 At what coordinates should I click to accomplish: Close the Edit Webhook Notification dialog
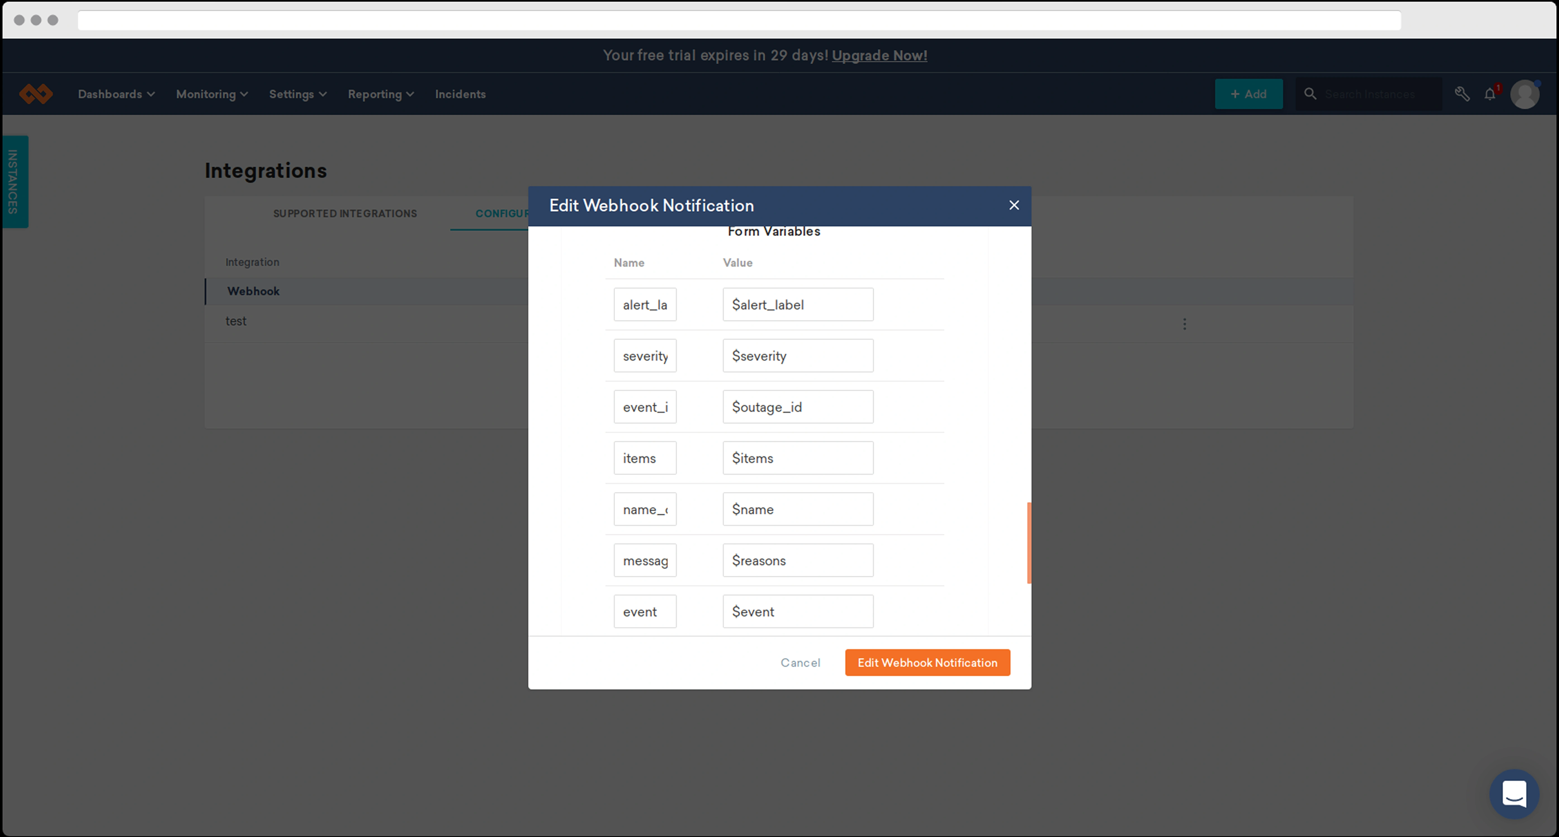1014,205
